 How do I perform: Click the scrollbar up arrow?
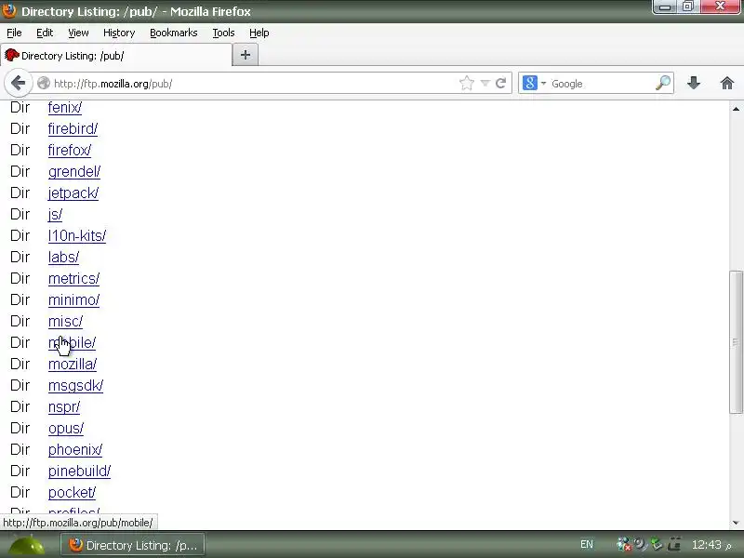pos(736,109)
